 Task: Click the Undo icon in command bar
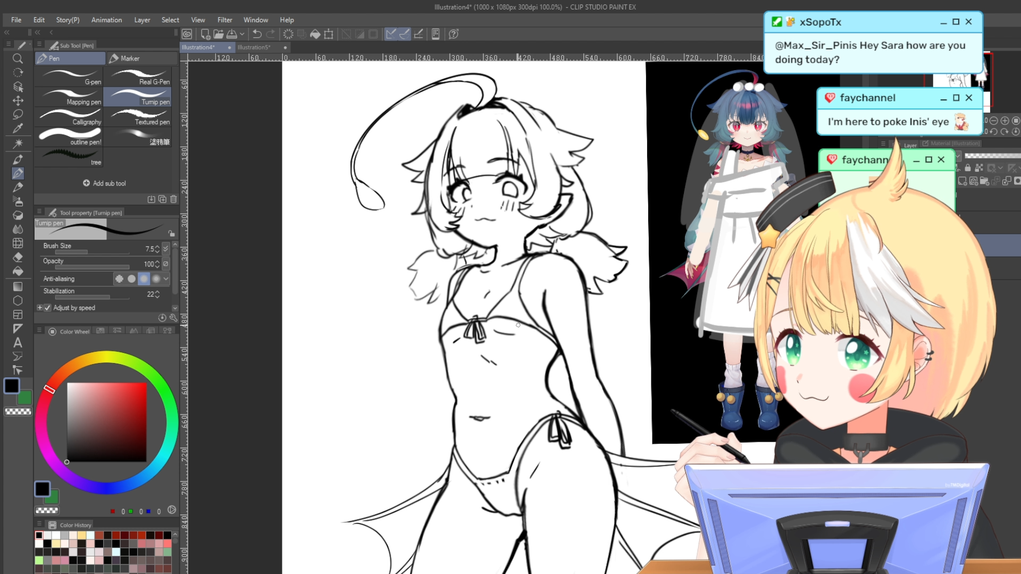click(x=257, y=34)
